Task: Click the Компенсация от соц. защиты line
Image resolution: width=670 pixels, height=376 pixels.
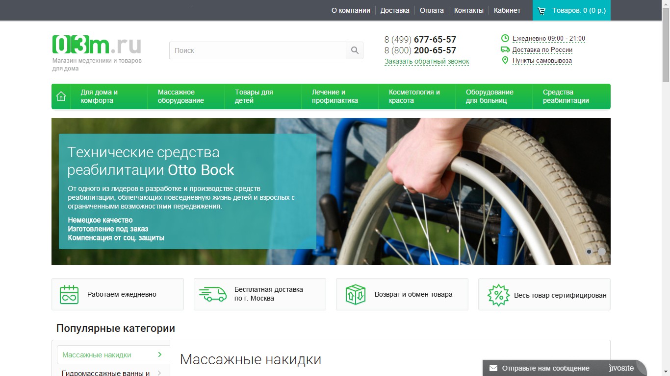Action: pos(116,238)
